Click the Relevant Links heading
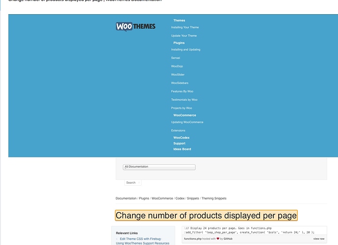This screenshot has height=245, width=338. tap(127, 233)
